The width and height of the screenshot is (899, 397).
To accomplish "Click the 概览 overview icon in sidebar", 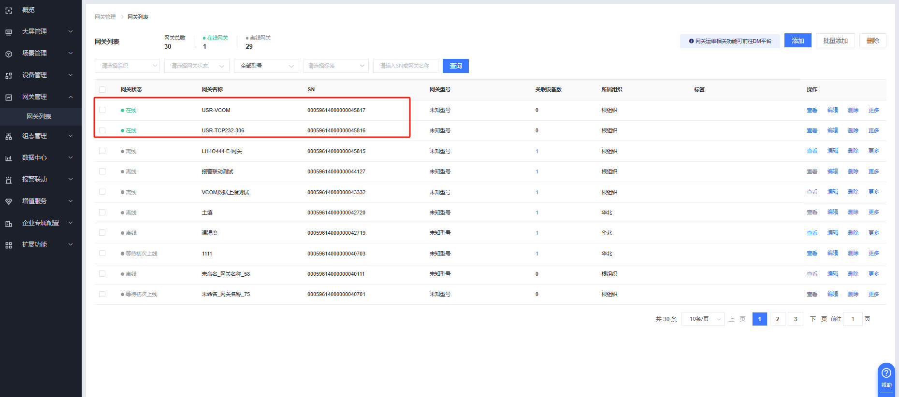I will tap(9, 10).
